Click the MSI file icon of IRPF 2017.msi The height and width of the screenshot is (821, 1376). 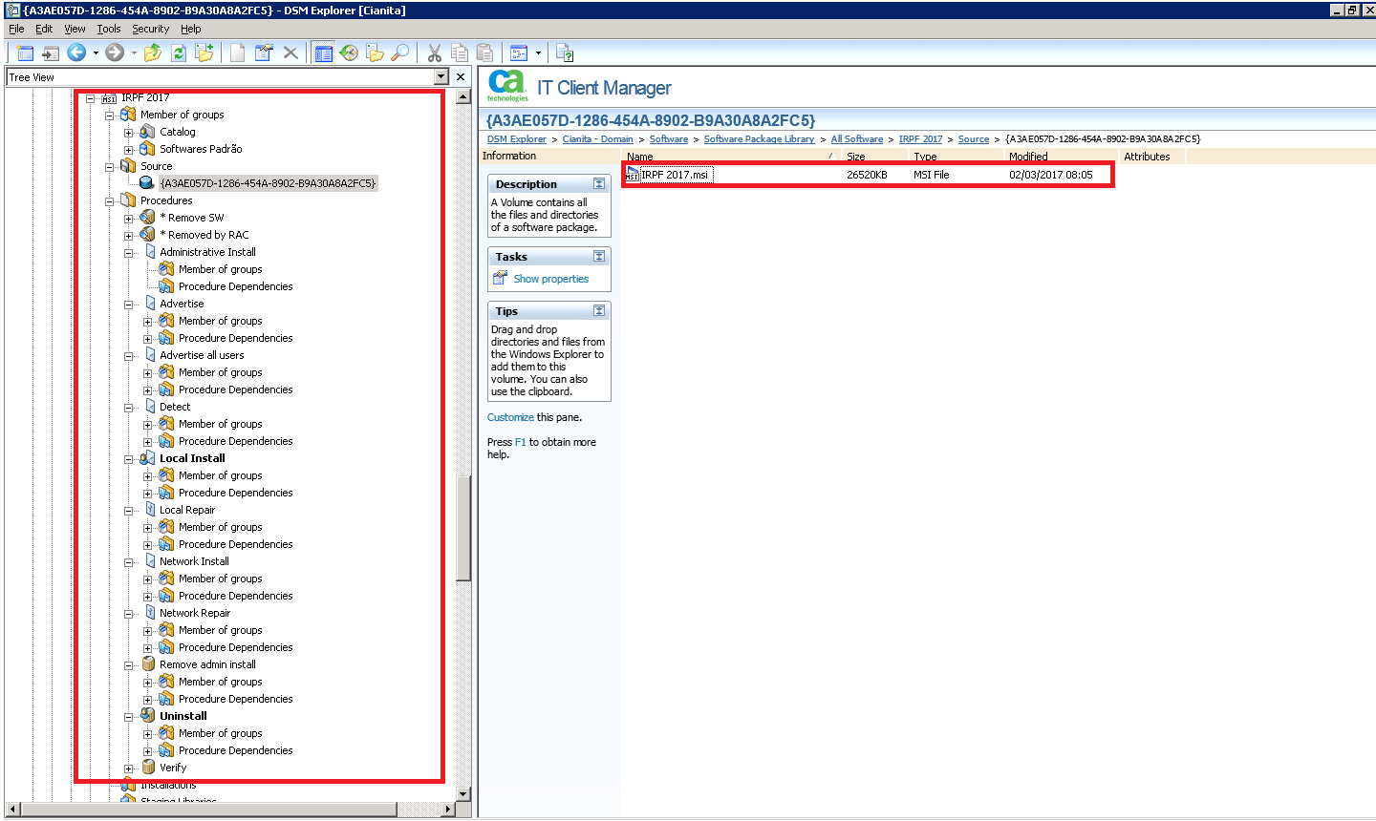[x=633, y=175]
